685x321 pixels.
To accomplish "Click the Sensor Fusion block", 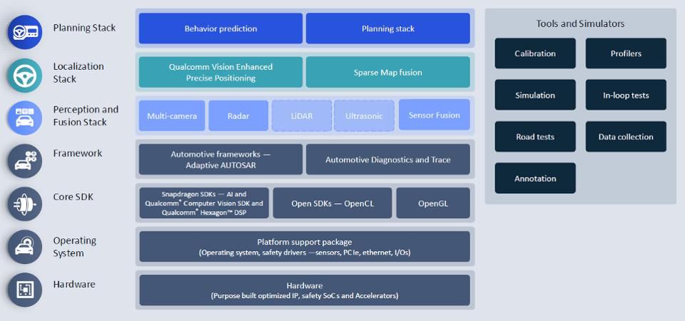I will click(x=435, y=115).
